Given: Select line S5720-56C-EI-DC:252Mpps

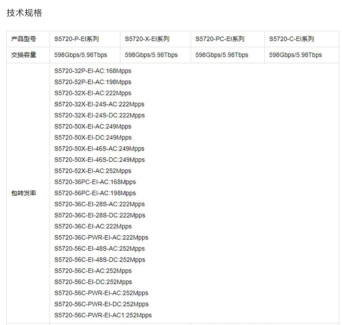Looking at the screenshot, I should click(x=93, y=282).
